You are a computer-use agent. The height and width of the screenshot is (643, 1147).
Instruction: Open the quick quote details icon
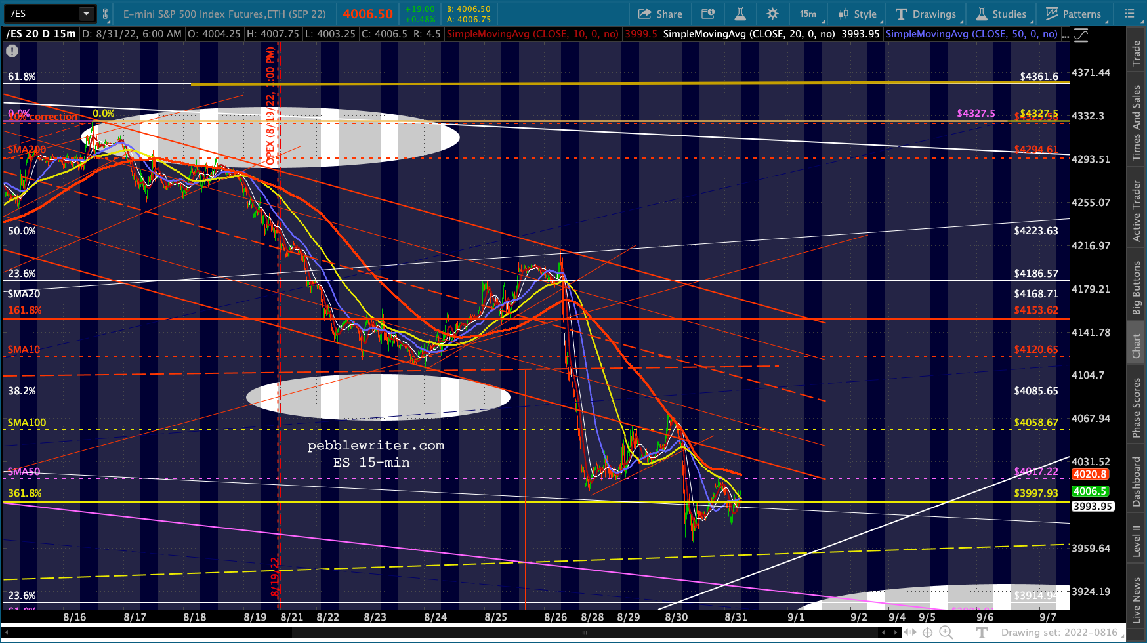pos(707,14)
